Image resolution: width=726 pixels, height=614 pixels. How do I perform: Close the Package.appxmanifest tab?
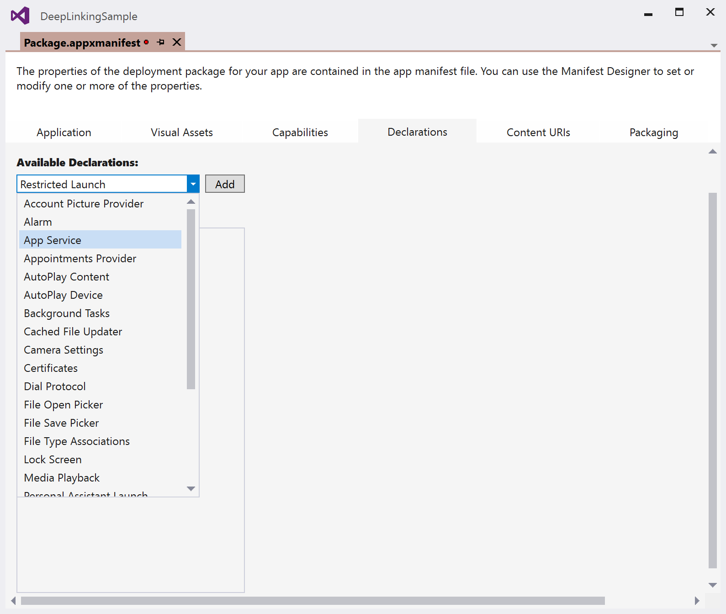177,42
